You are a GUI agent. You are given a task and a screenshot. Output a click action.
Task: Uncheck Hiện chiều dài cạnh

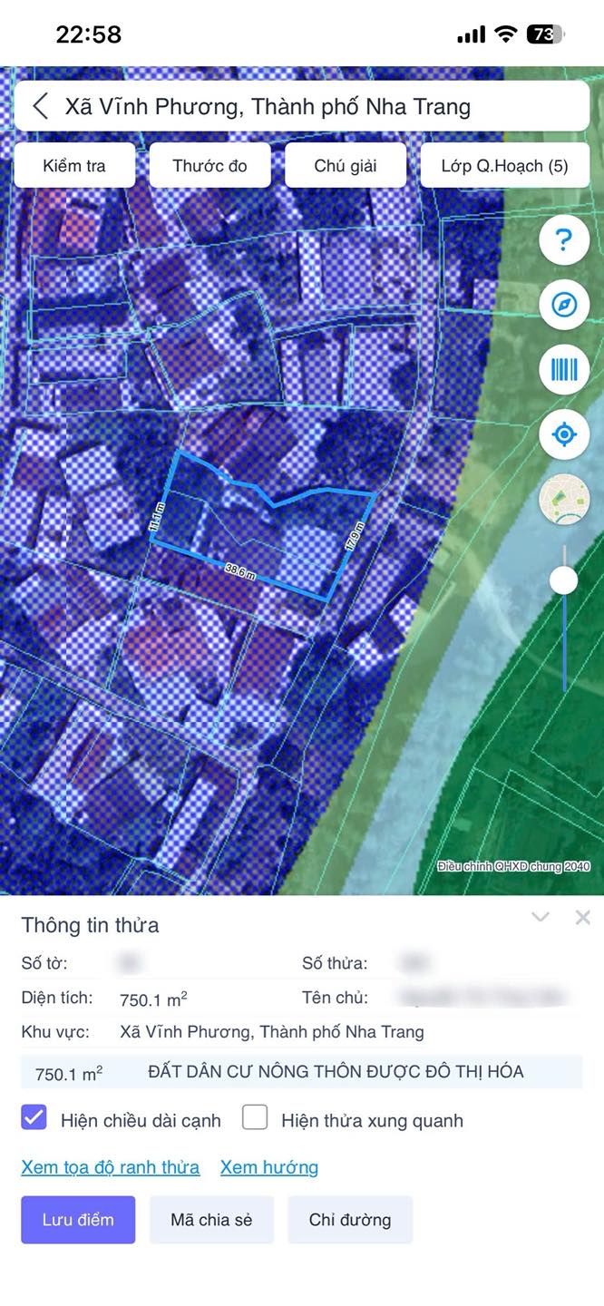[x=34, y=1117]
